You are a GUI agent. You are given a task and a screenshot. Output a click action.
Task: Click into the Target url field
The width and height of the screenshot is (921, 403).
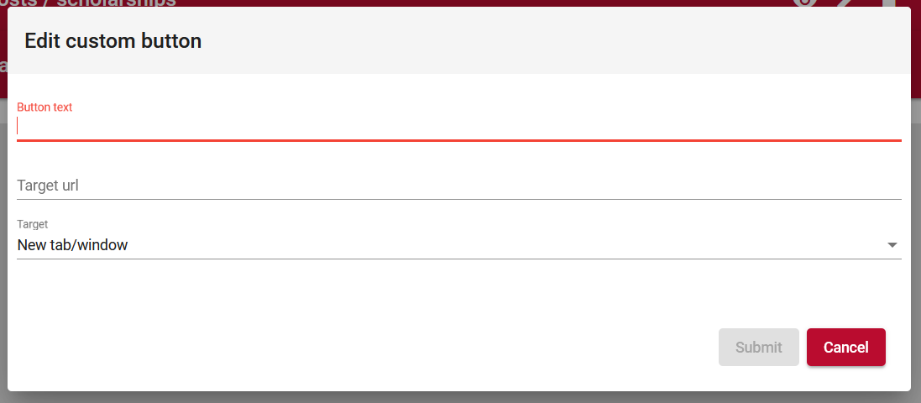458,186
